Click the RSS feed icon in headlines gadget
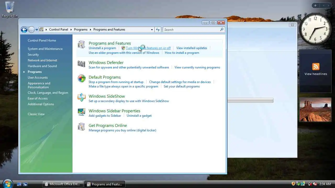Screen dimensions: 335x188 pos(316,67)
